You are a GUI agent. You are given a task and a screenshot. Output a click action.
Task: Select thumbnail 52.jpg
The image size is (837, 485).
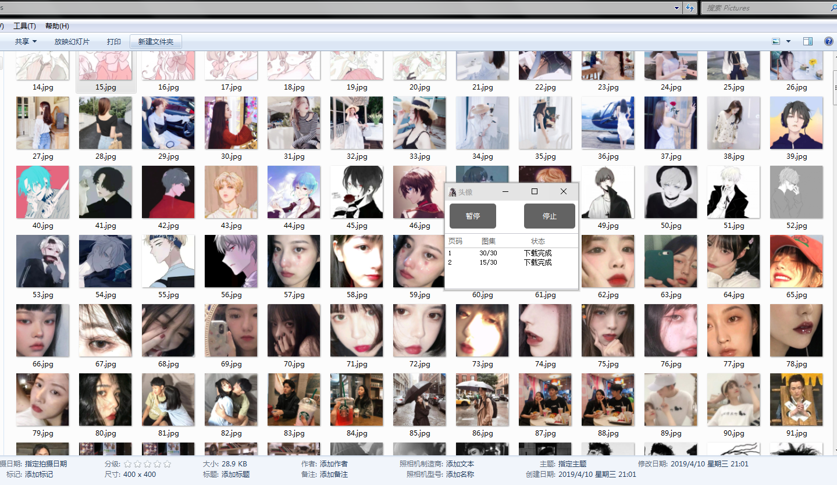click(x=797, y=192)
